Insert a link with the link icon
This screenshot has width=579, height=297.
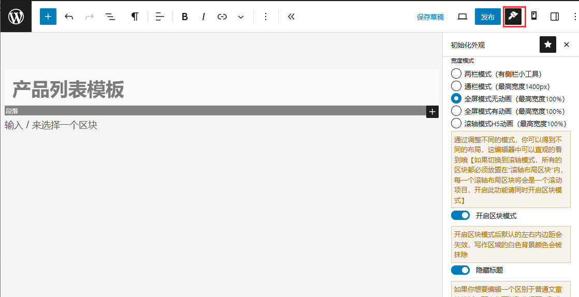click(222, 17)
